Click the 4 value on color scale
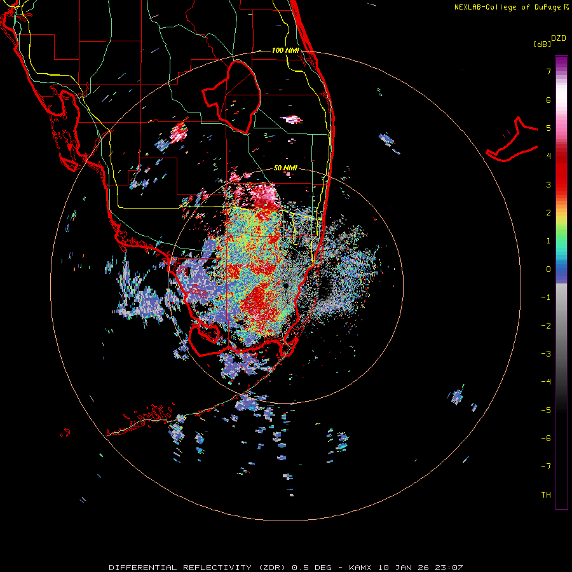 point(548,156)
